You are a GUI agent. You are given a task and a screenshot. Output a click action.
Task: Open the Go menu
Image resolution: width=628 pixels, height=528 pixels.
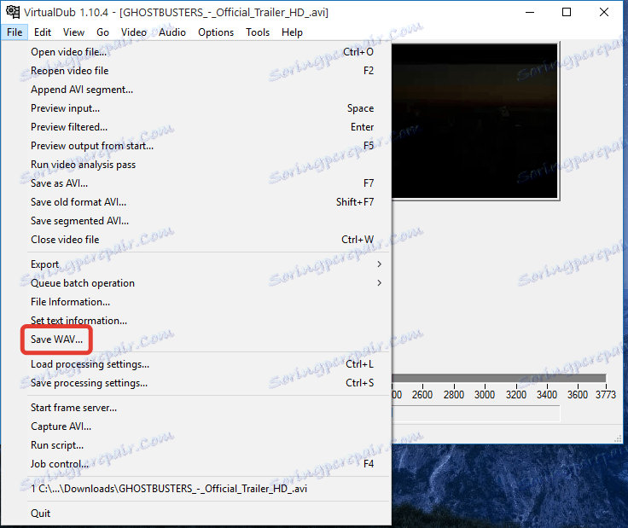(103, 32)
